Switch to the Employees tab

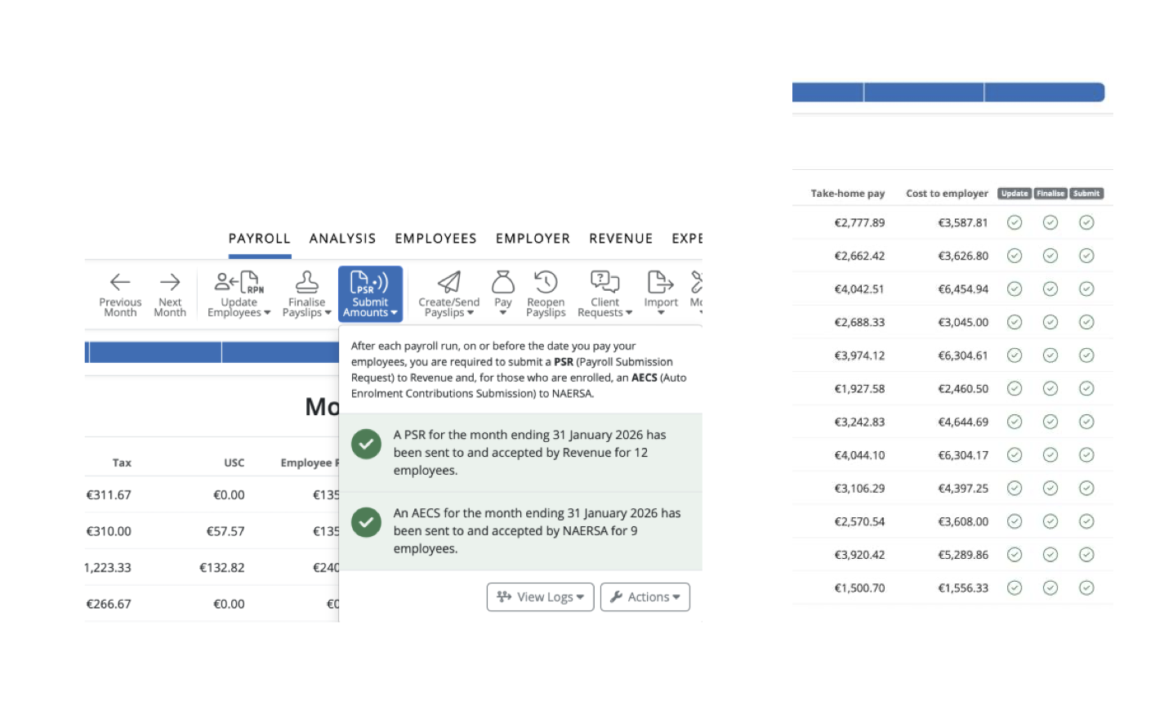435,239
